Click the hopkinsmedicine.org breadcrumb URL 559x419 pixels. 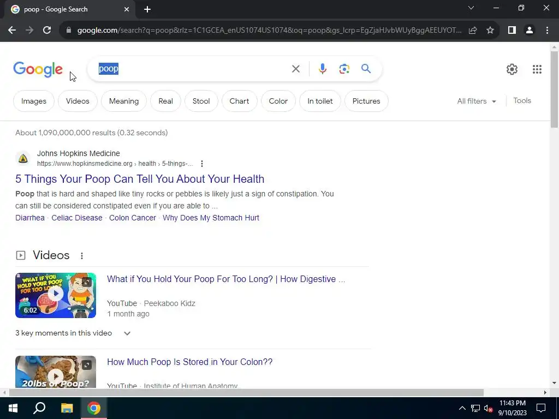click(x=115, y=164)
